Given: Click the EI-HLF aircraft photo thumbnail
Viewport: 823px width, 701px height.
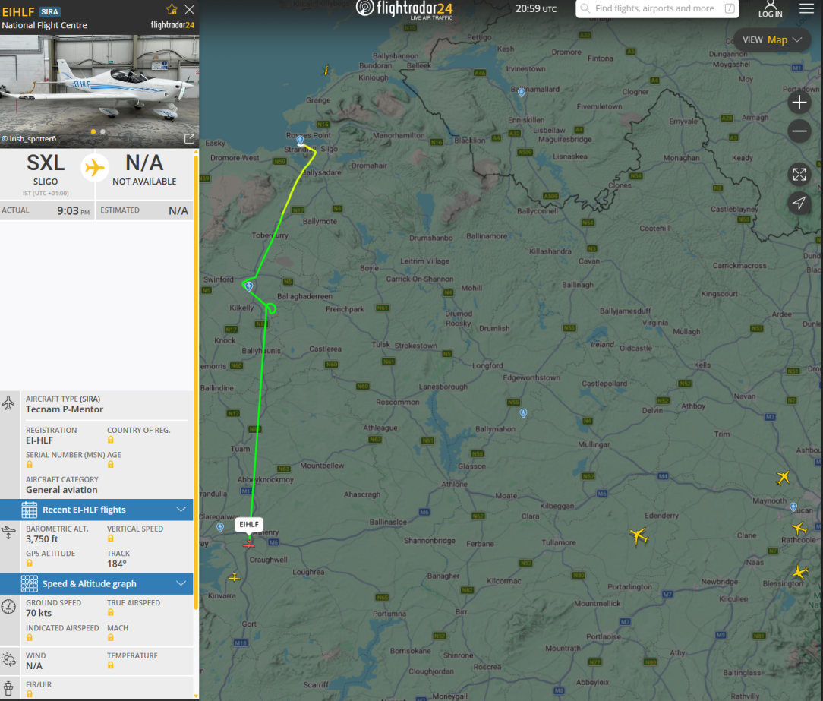Looking at the screenshot, I should [x=99, y=91].
